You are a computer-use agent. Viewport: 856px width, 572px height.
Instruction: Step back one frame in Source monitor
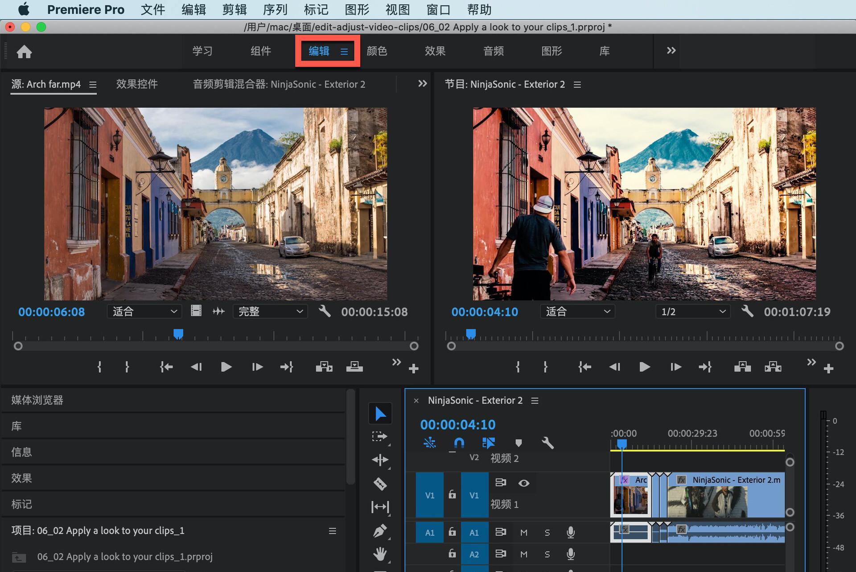tap(196, 367)
